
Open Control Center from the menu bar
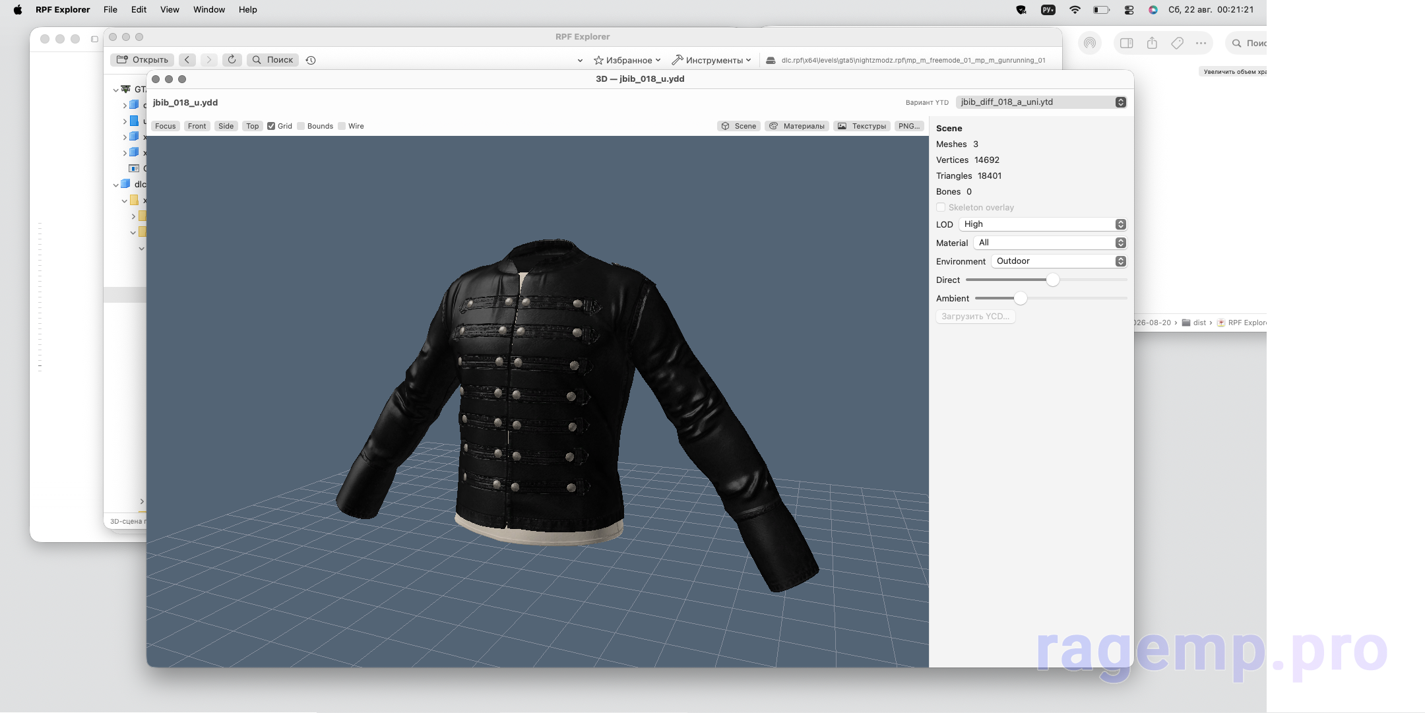click(x=1129, y=10)
